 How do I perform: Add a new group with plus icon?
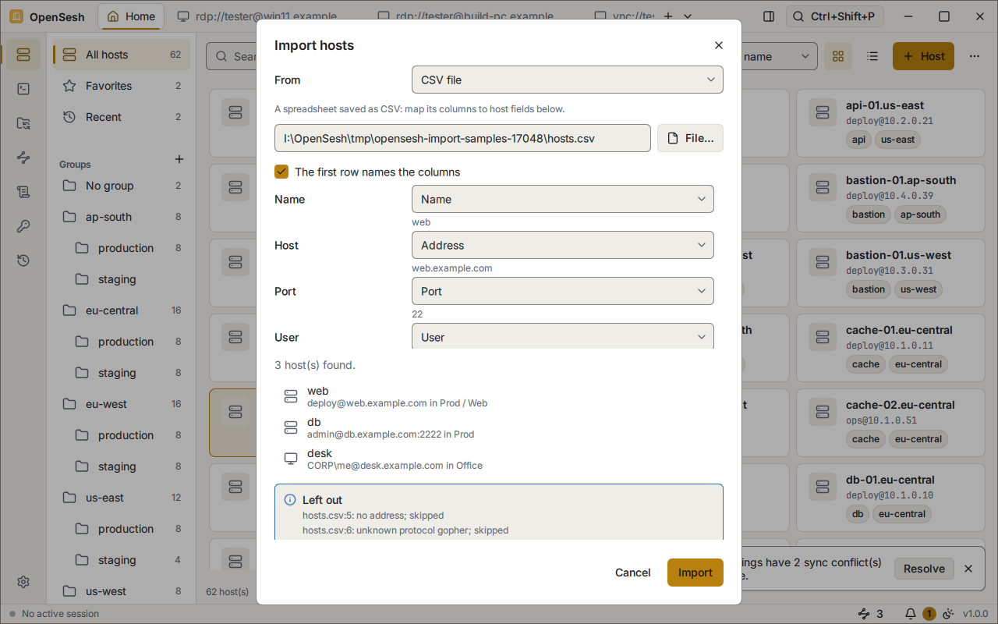(179, 159)
